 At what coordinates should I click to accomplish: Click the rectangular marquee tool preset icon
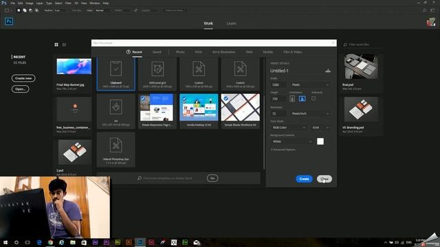7,10
